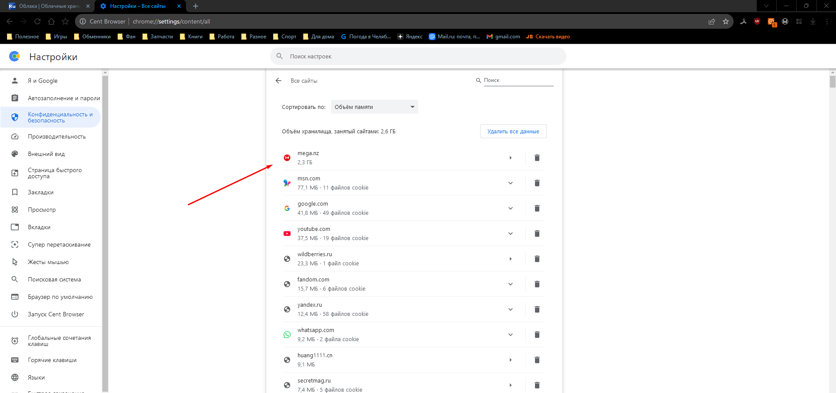836x393 pixels.
Task: Click the share icon in address bar
Action: pos(711,21)
